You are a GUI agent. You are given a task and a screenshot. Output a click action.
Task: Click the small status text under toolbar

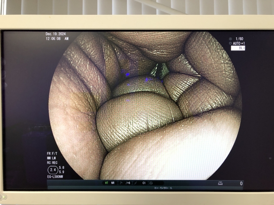[x=163, y=188]
